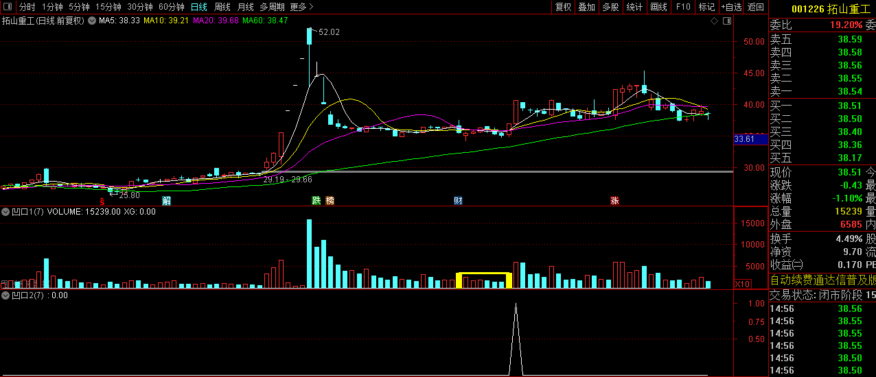This screenshot has height=377, width=876.
Task: Click the square window icon beside the diamond
Action: coord(726,21)
